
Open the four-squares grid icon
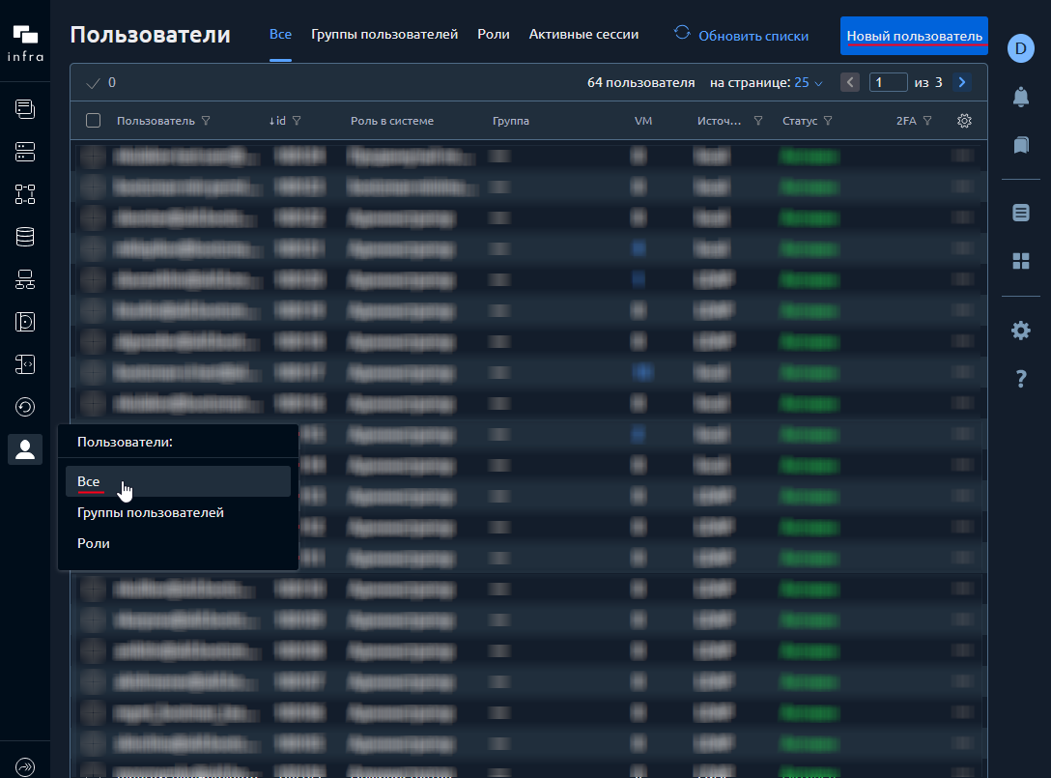[x=1021, y=261]
